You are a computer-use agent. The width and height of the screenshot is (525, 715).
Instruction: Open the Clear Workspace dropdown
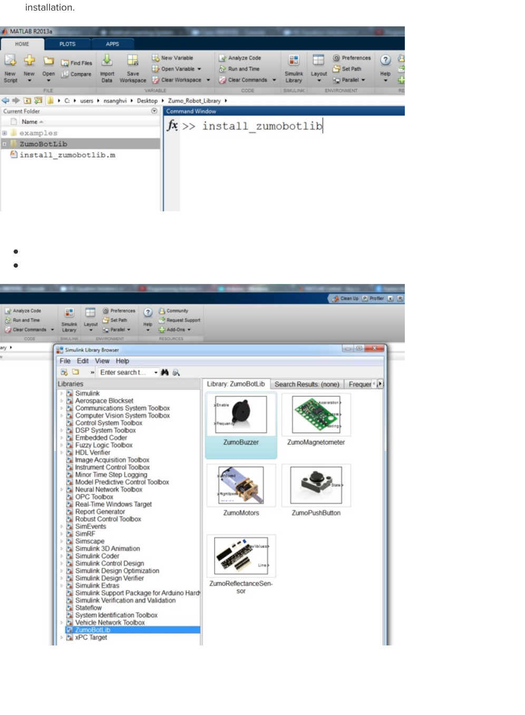[208, 80]
